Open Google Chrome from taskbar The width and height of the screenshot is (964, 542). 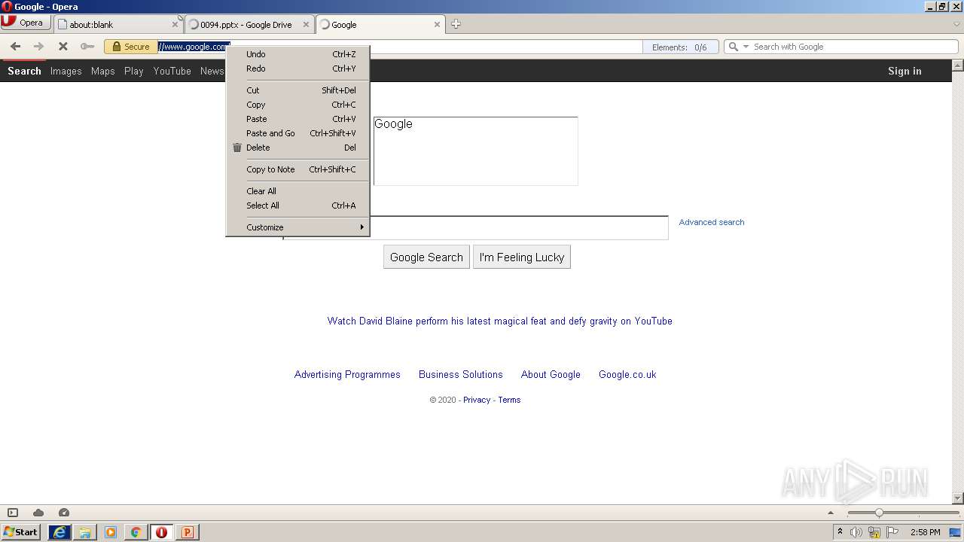(136, 532)
